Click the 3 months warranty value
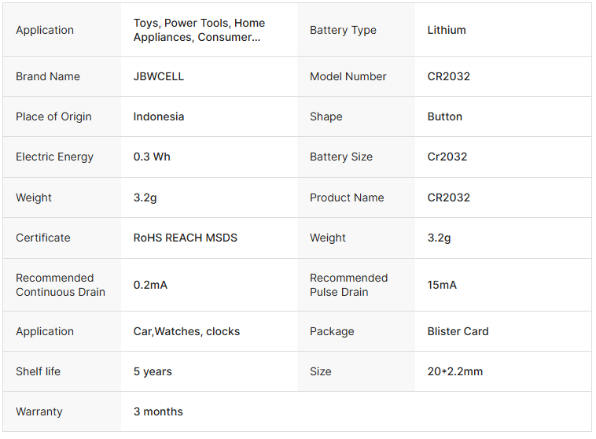596x439 pixels. pos(158,411)
